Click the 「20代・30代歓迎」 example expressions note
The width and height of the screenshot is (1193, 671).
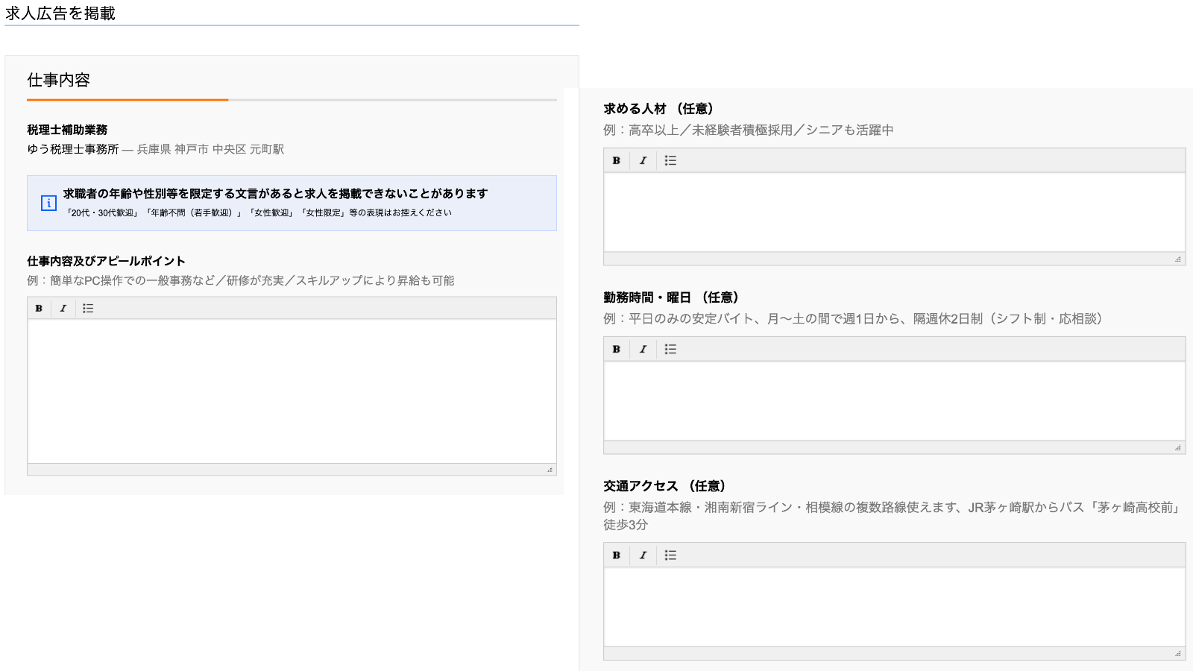tap(258, 212)
